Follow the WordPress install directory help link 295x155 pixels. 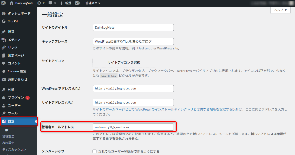166,110
